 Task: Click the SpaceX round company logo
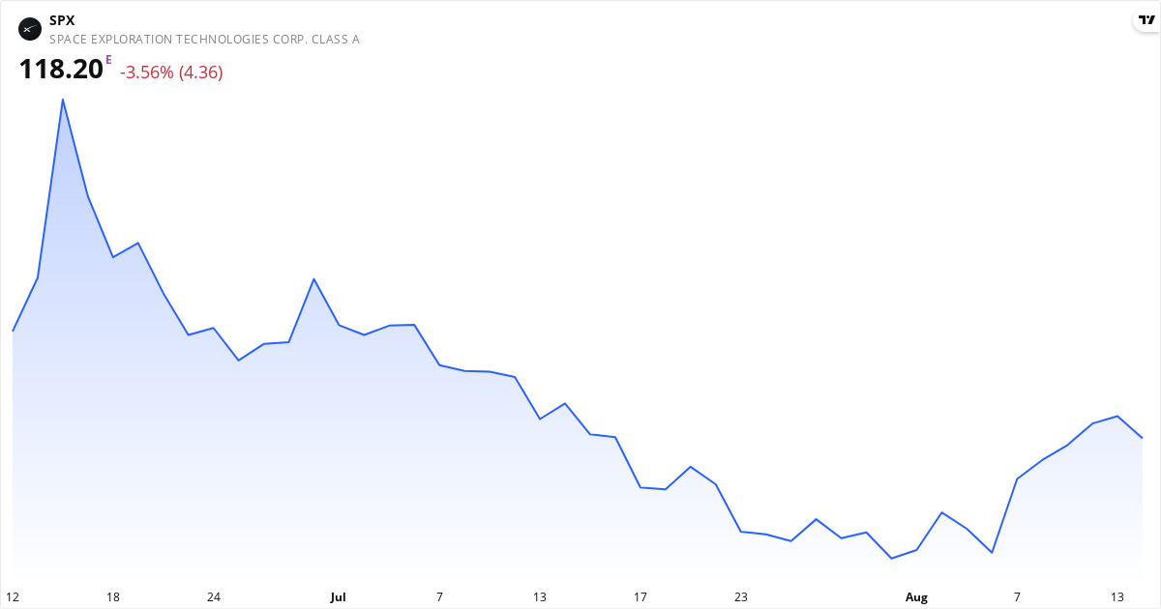point(30,29)
